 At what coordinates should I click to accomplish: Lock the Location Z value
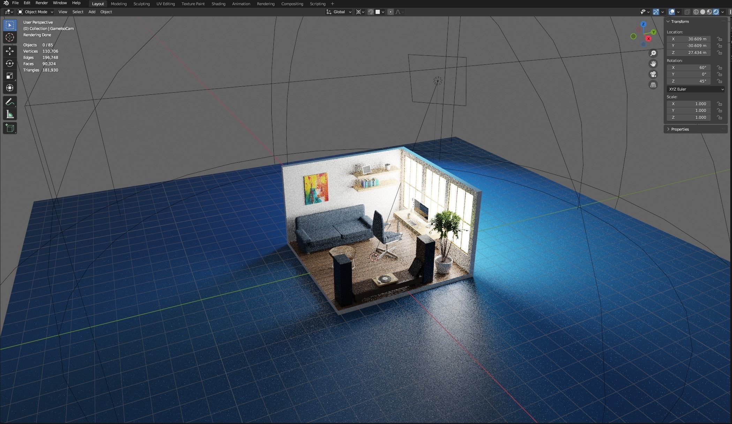(x=719, y=53)
